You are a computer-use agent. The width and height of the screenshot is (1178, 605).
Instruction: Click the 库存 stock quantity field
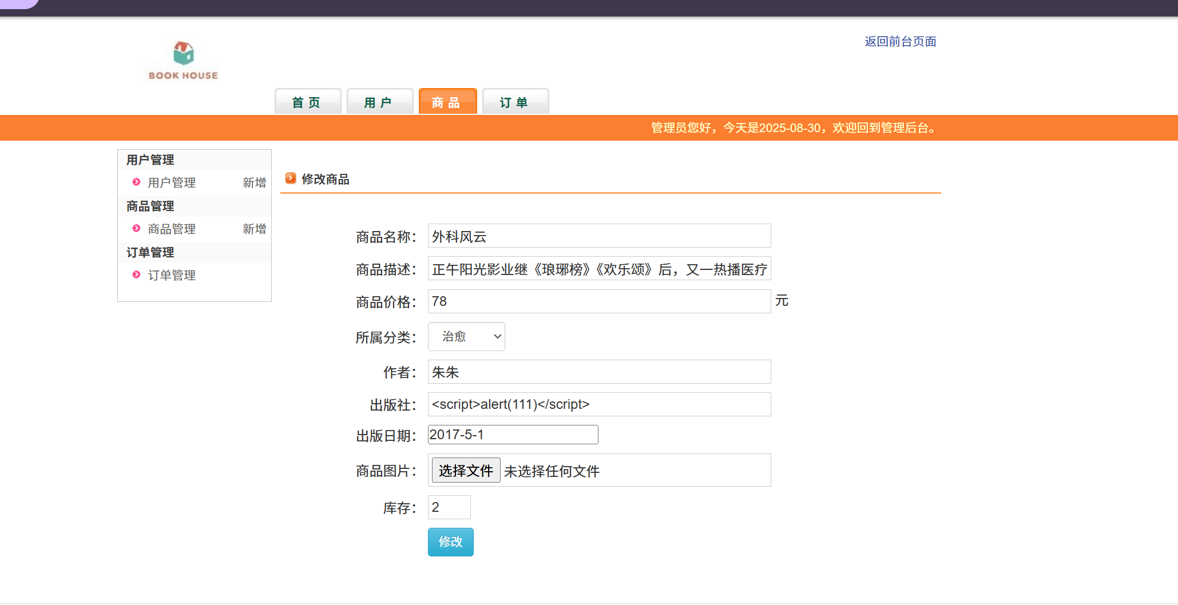(449, 507)
